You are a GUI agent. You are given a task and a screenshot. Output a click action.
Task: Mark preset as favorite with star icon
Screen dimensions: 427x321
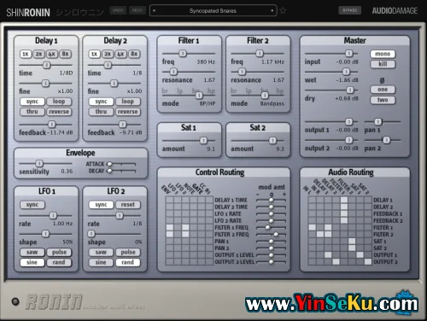(x=283, y=10)
